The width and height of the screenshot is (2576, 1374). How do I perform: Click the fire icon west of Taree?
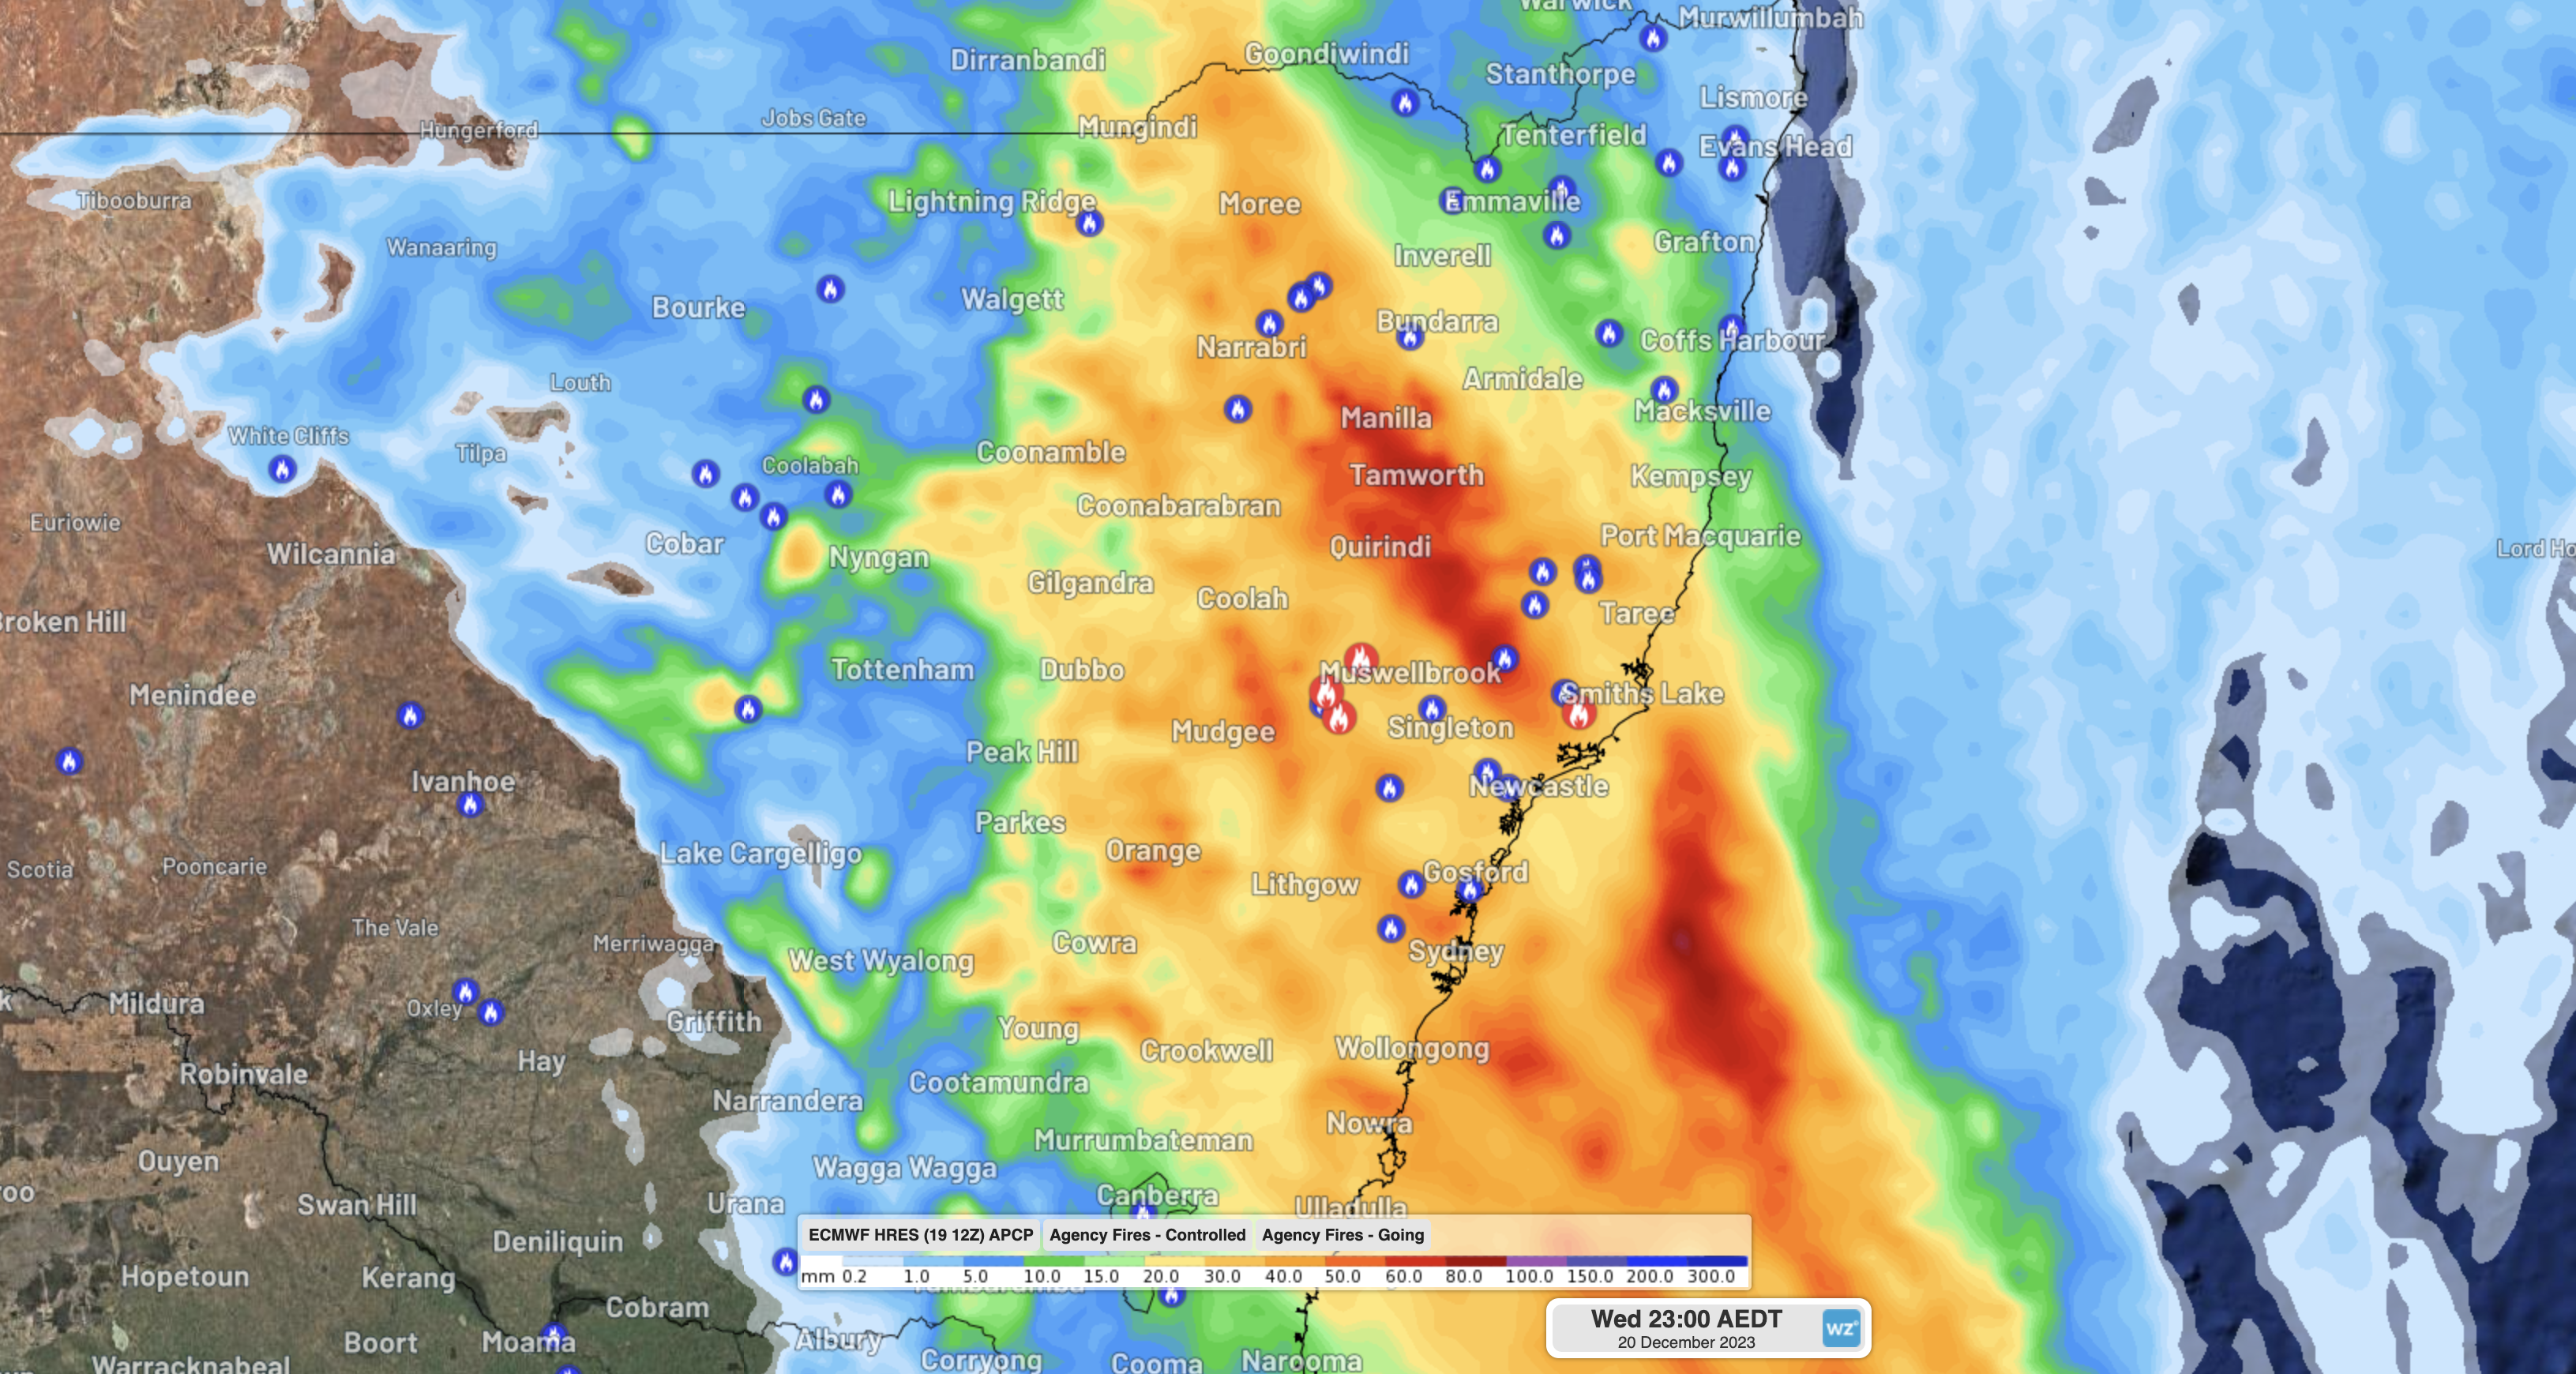click(x=1535, y=604)
